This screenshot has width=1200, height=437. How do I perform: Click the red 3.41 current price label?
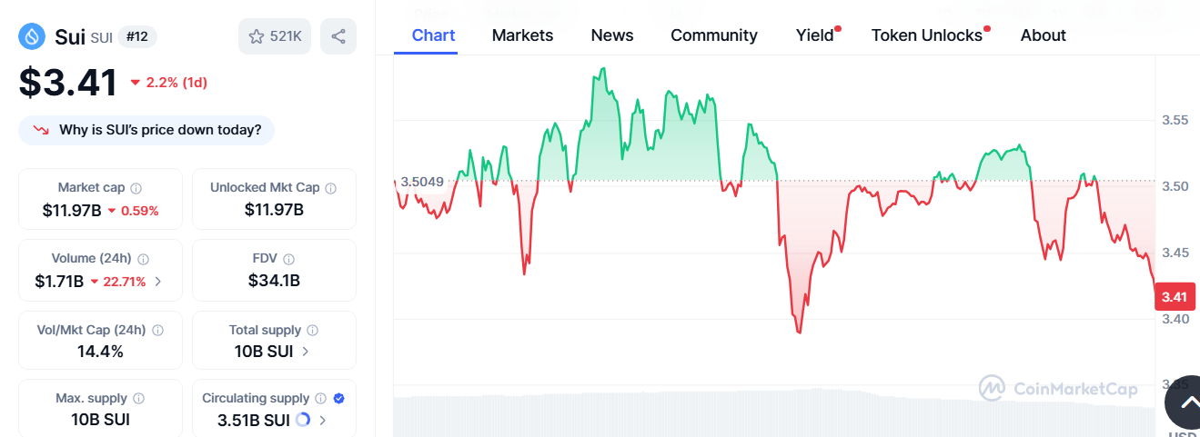point(1175,297)
